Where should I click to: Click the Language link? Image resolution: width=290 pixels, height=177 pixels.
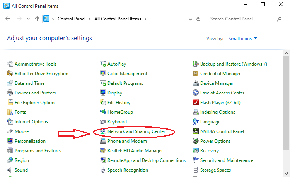[210, 122]
